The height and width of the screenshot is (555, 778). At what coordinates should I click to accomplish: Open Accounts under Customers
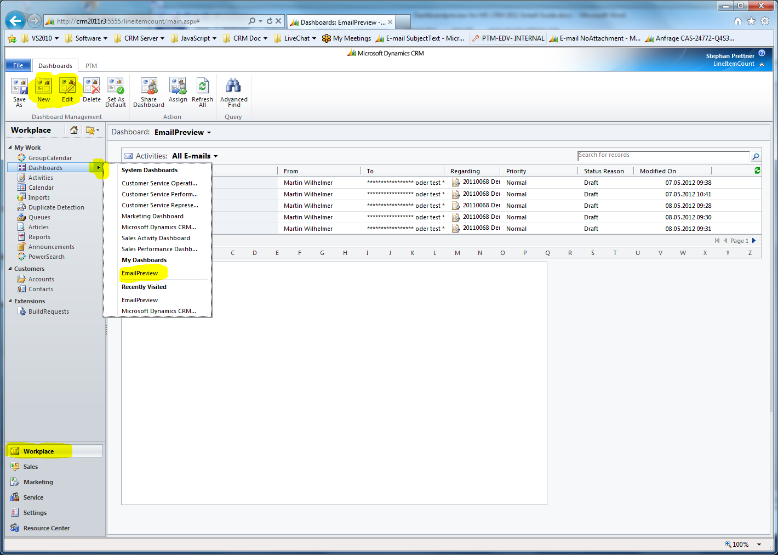pyautogui.click(x=41, y=279)
